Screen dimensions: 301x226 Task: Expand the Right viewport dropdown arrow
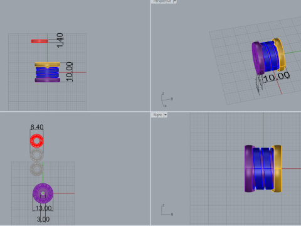166,115
